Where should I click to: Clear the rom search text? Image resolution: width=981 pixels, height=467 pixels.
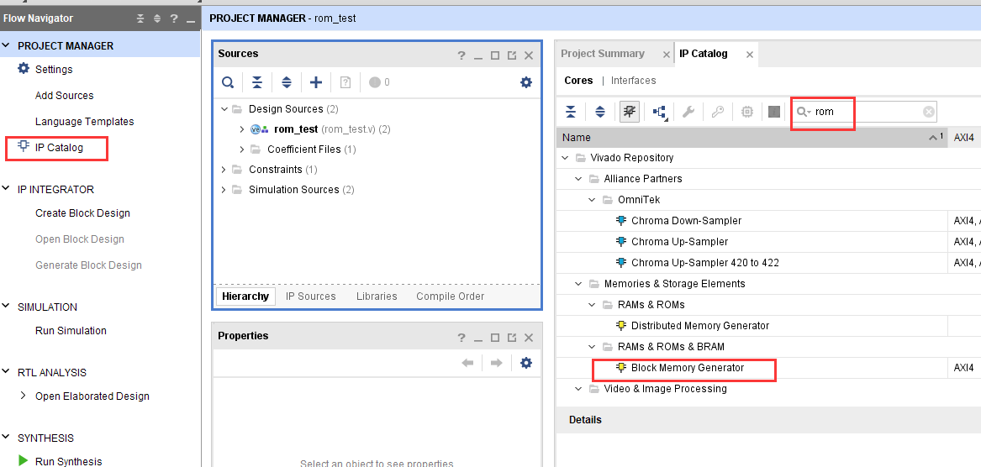pos(928,112)
